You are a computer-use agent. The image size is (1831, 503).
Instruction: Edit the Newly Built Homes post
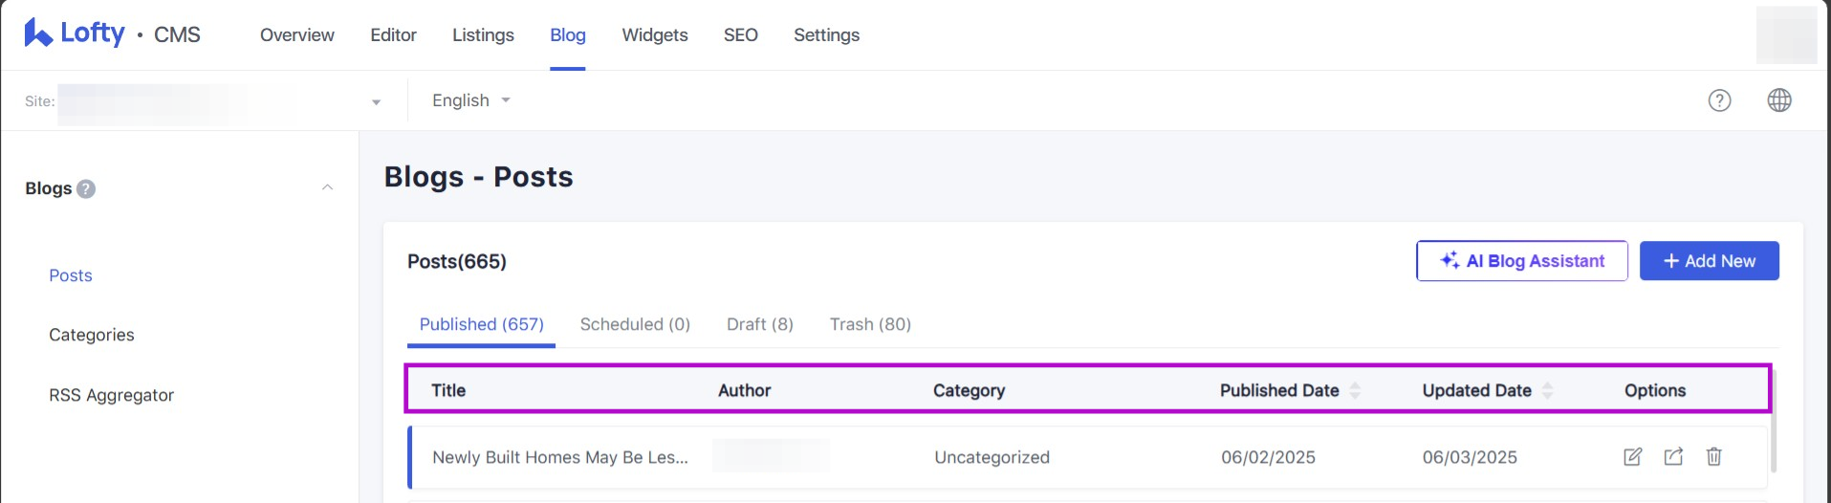click(1633, 457)
